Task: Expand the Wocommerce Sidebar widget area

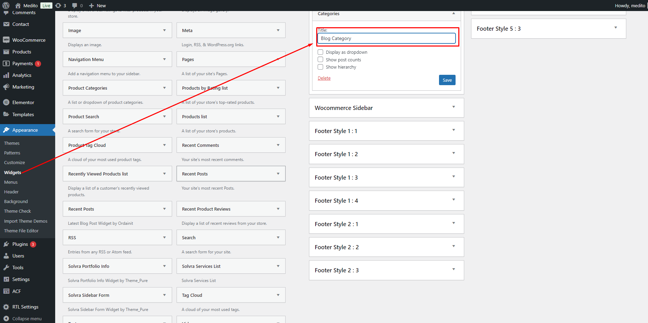Action: pos(453,107)
